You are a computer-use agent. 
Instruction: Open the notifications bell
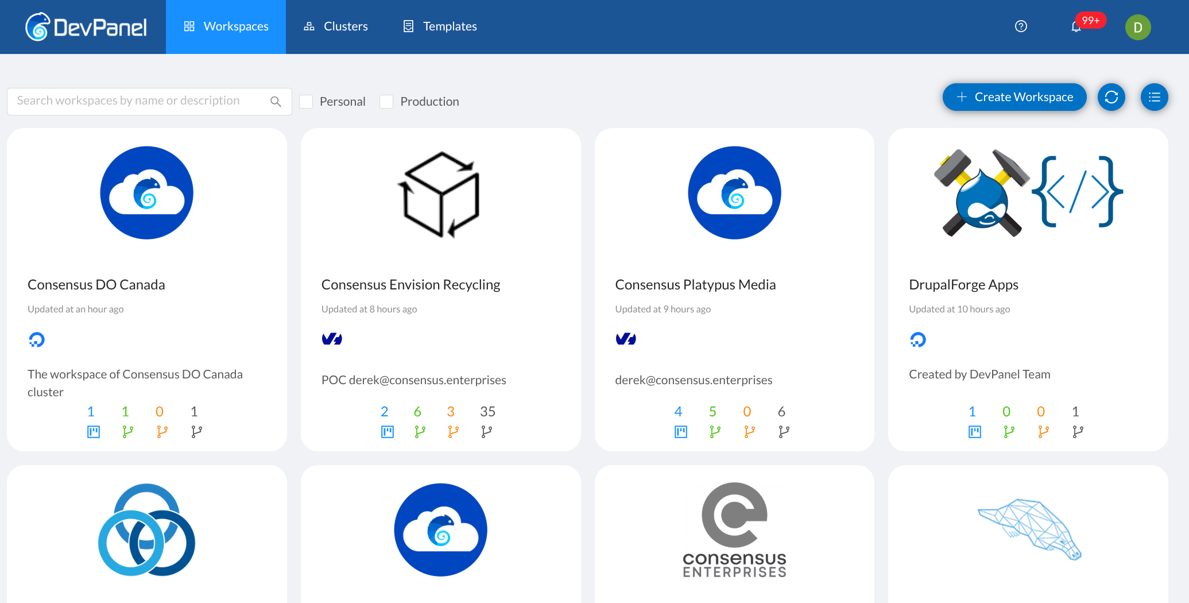coord(1076,27)
